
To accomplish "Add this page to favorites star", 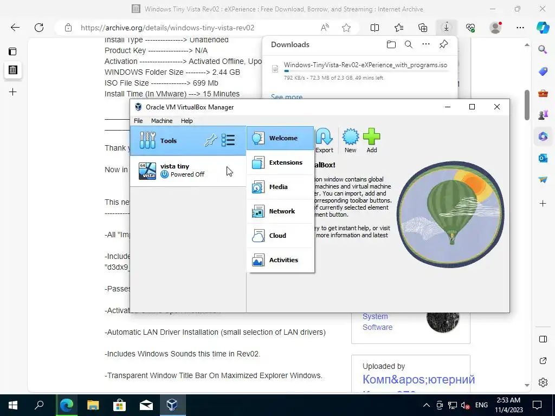I will click(x=346, y=28).
